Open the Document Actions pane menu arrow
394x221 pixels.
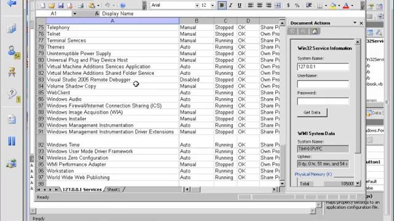(x=355, y=23)
